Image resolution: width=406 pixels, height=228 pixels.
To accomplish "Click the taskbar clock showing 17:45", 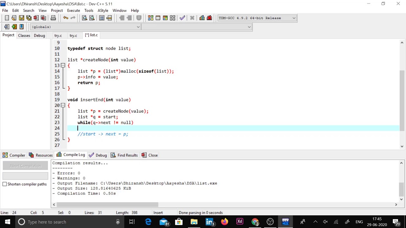I will (377, 222).
